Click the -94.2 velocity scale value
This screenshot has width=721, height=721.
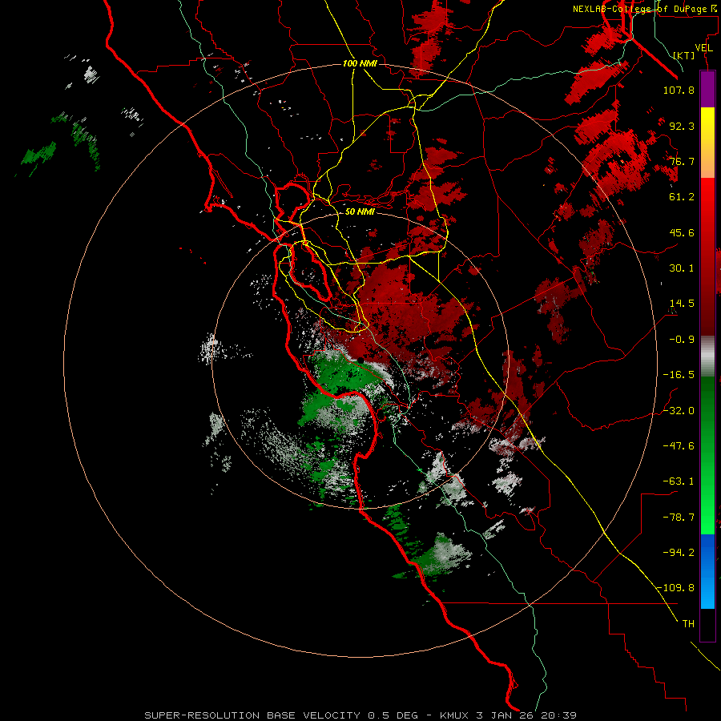point(679,552)
